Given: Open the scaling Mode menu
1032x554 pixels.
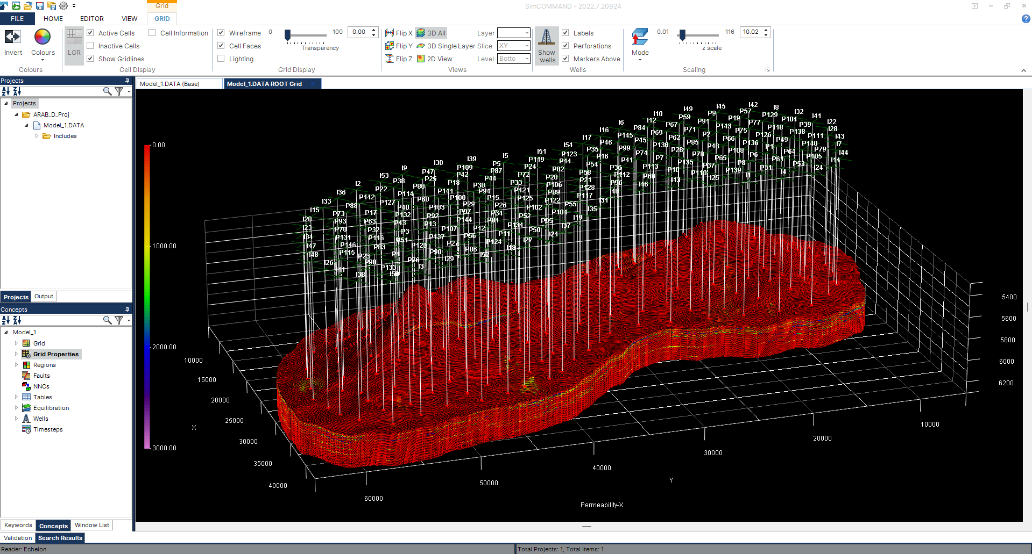Looking at the screenshot, I should (640, 45).
